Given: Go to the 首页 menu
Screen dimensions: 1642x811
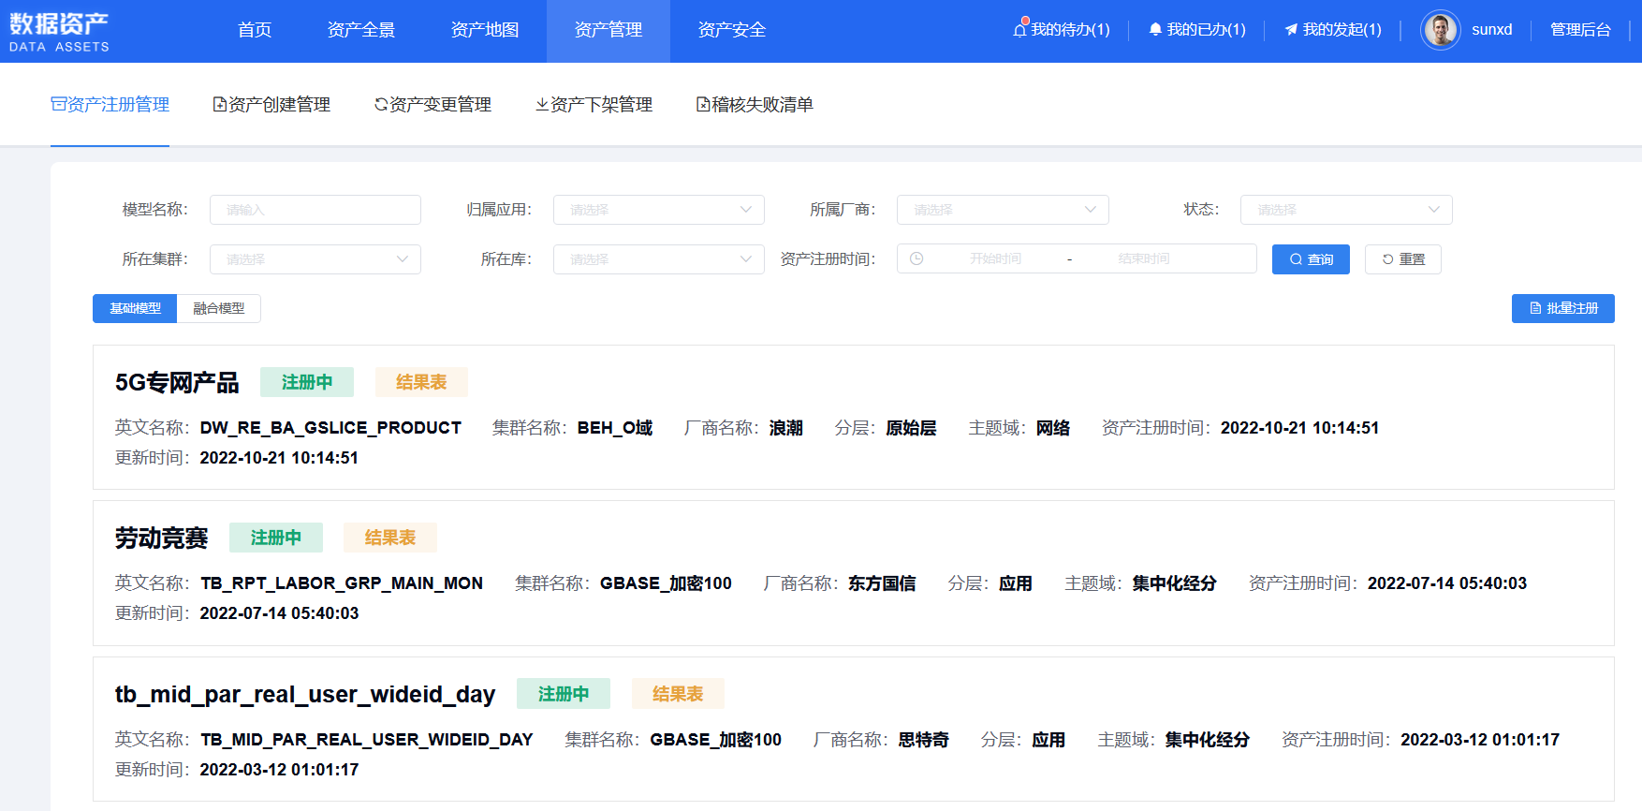Looking at the screenshot, I should 255,30.
